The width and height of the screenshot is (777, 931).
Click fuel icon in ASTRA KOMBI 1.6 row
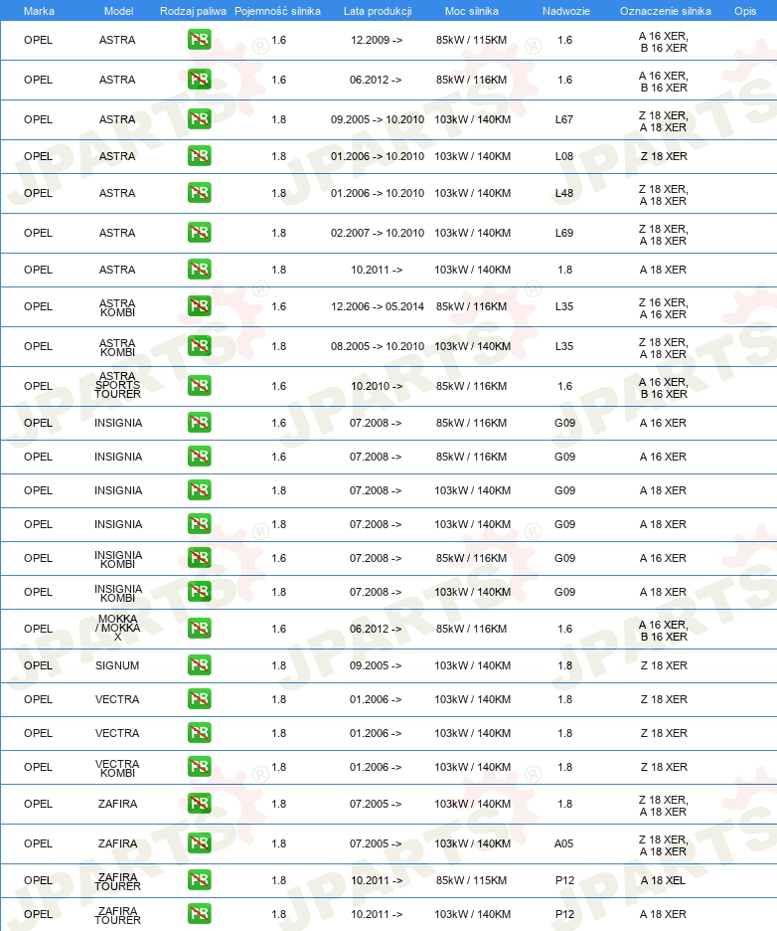200,306
